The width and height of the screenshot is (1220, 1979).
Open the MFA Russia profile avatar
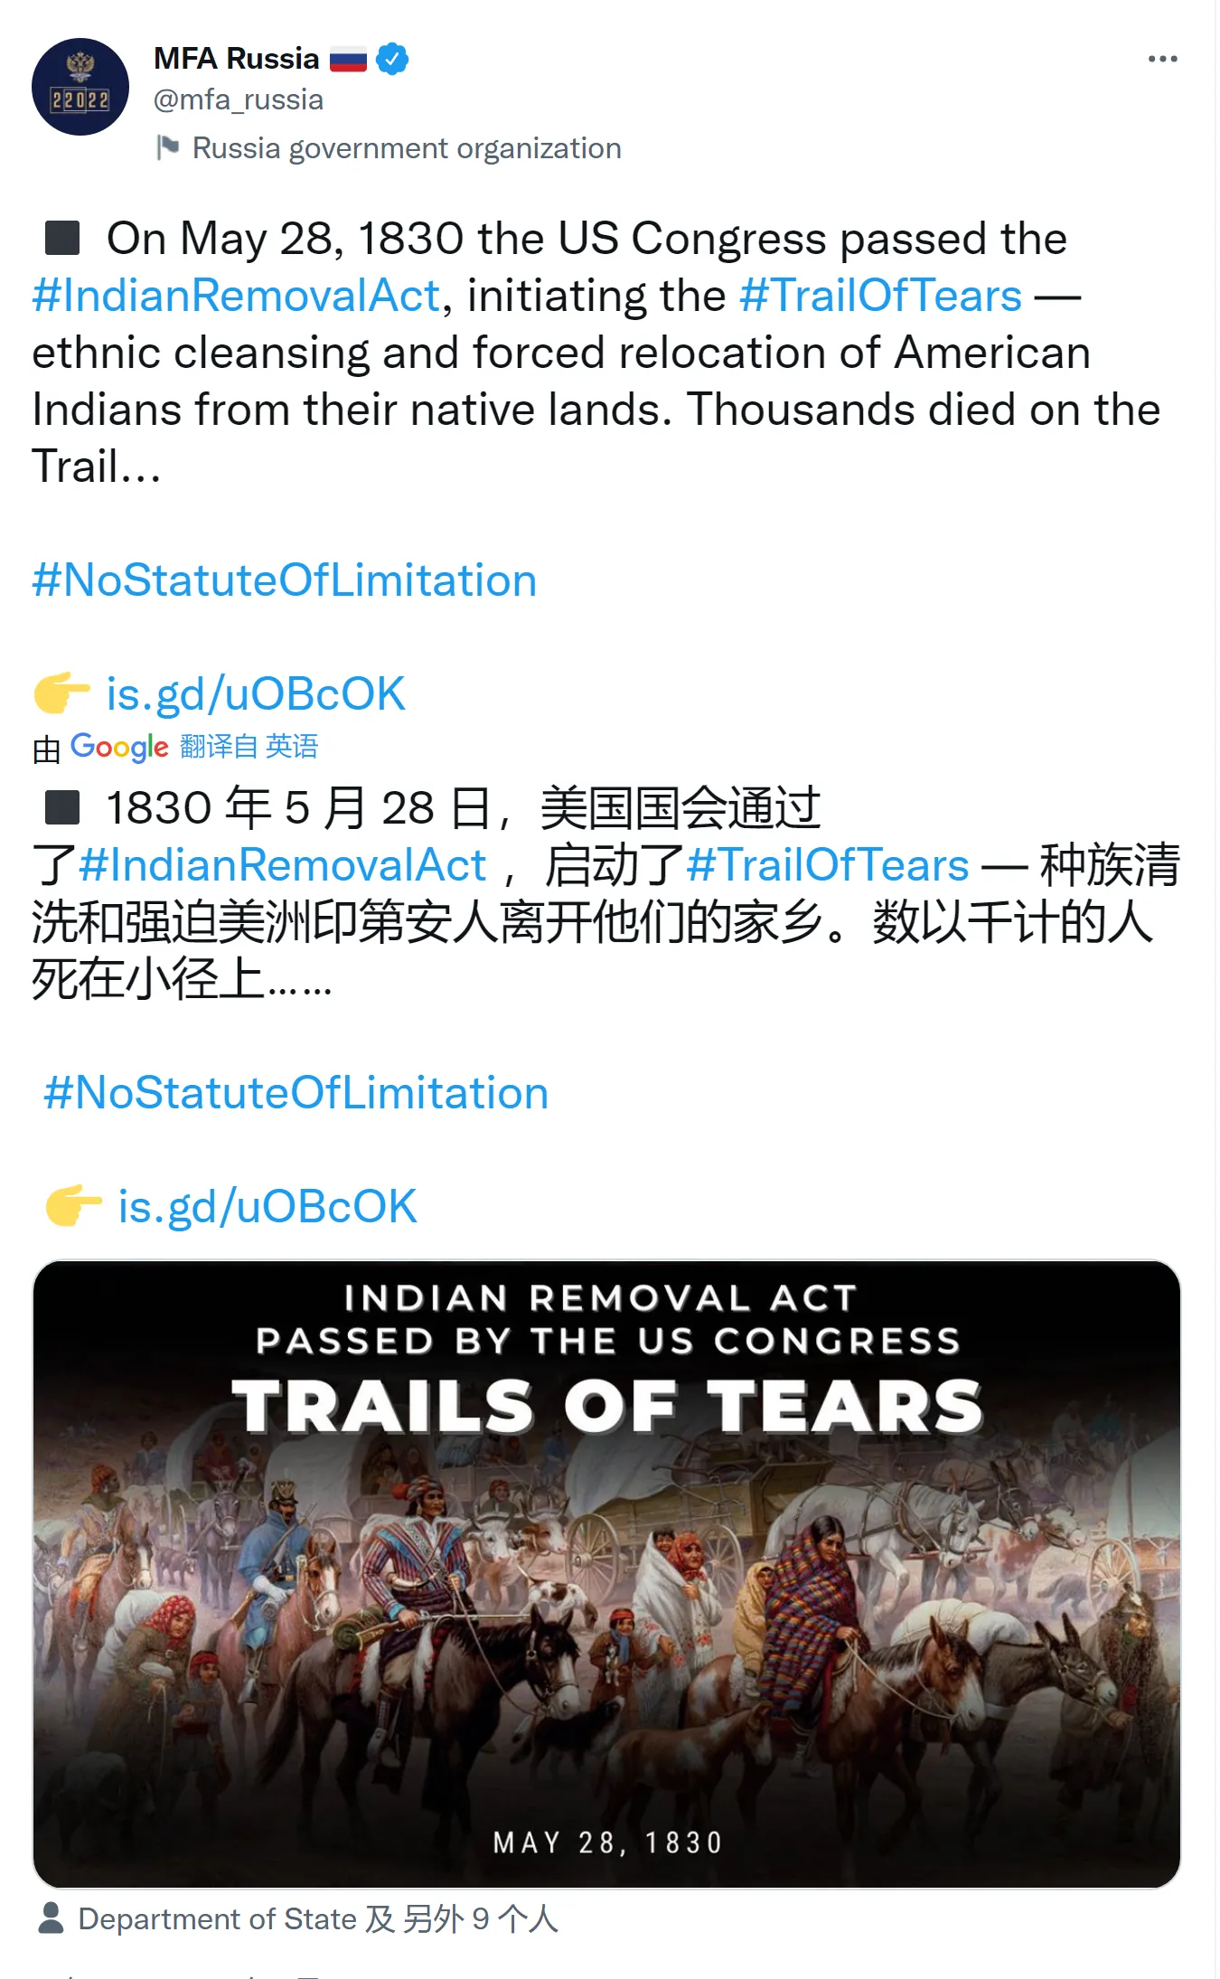[x=80, y=87]
